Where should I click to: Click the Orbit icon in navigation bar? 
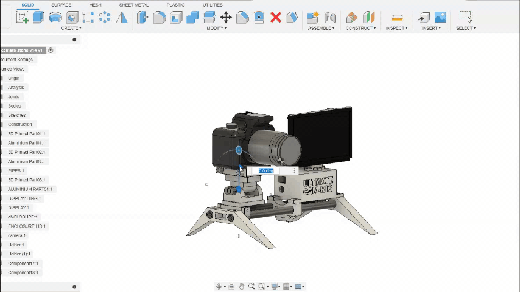coord(219,287)
